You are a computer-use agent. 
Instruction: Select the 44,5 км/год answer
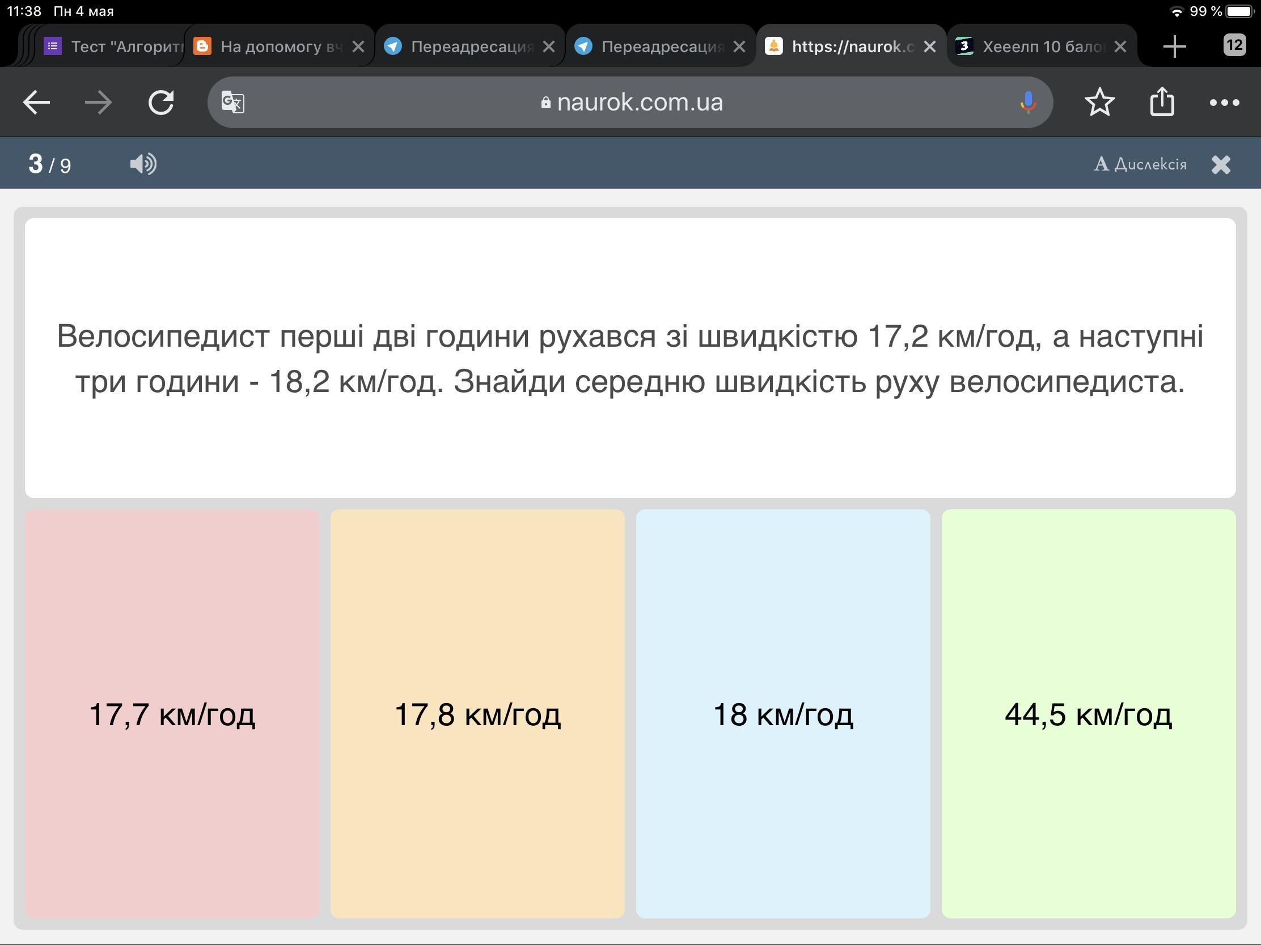[x=1088, y=714]
